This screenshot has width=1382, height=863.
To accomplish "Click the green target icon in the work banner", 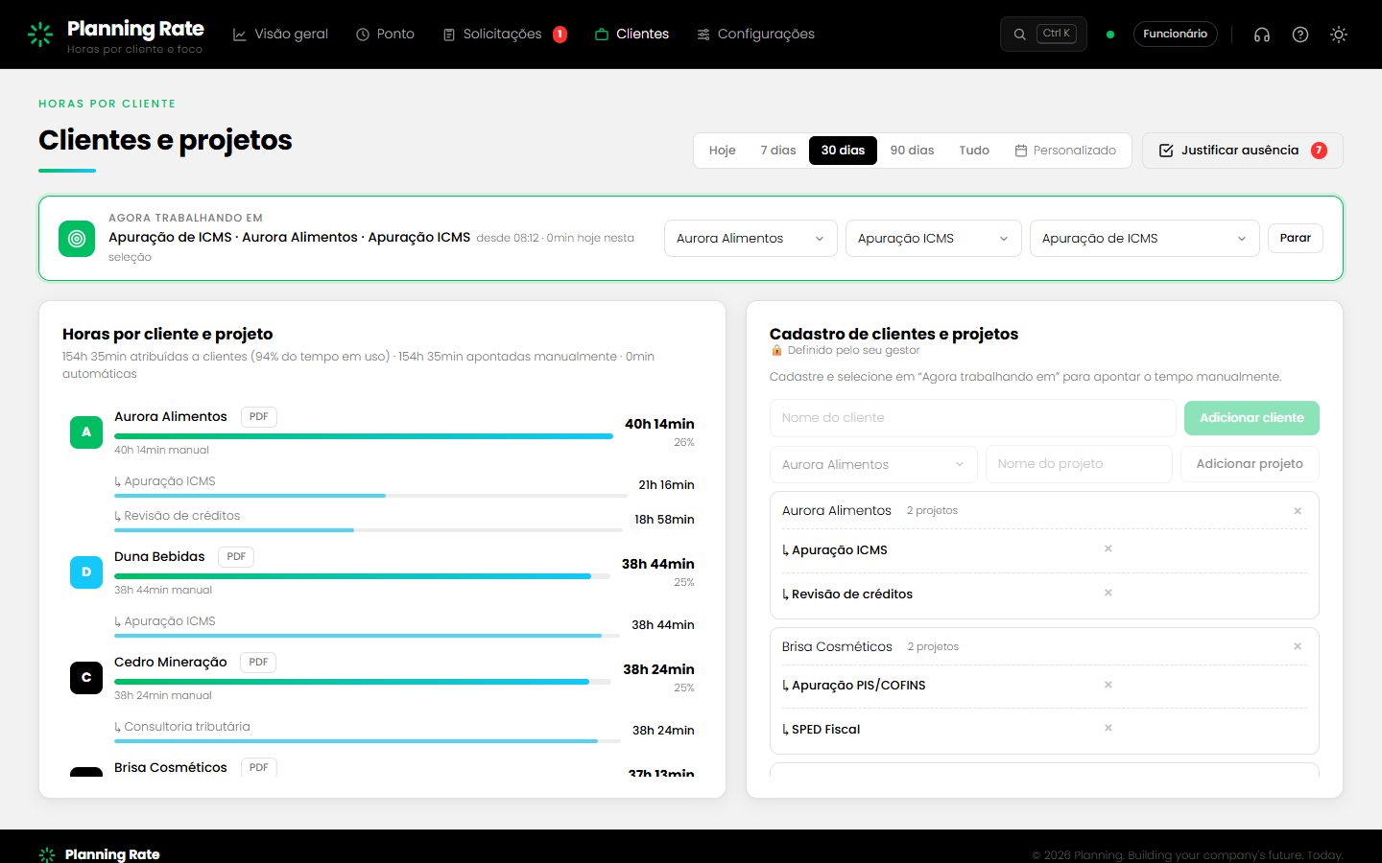I will pos(77,239).
